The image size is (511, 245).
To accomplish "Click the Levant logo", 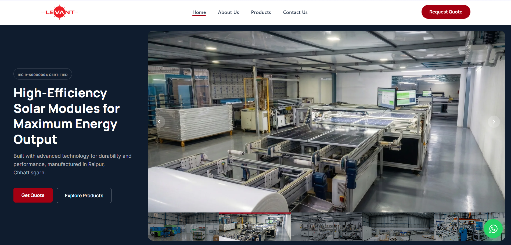I will coord(59,12).
